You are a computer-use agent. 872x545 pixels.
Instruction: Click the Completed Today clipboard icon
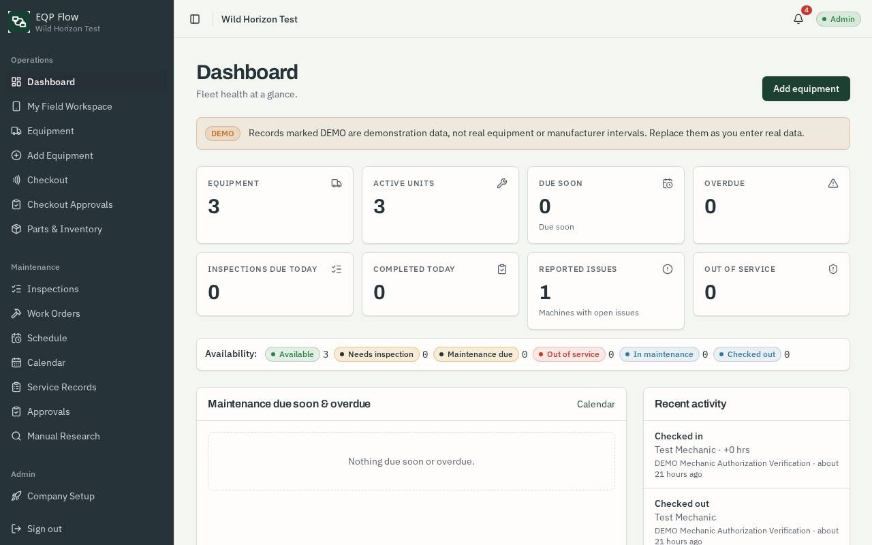coord(502,269)
